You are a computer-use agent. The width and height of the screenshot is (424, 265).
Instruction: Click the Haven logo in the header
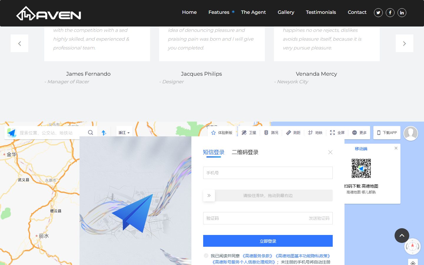(x=49, y=14)
